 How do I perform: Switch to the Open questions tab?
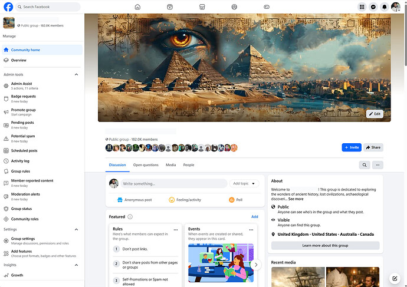(146, 165)
